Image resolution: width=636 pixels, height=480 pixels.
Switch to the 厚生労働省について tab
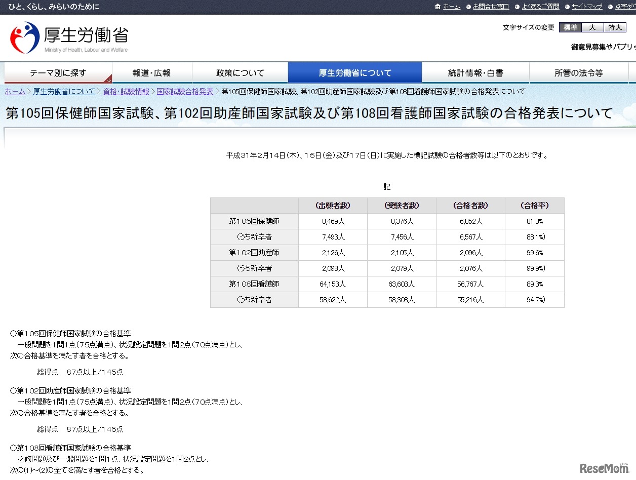(x=354, y=72)
